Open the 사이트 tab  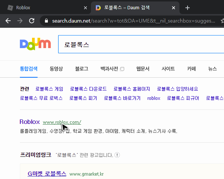[x=168, y=69]
